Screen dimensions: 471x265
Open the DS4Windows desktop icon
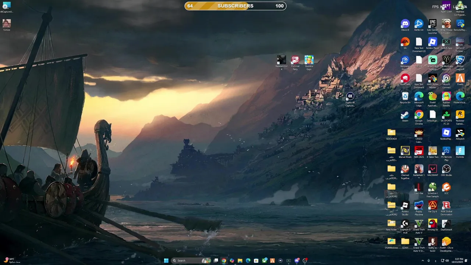(x=392, y=243)
